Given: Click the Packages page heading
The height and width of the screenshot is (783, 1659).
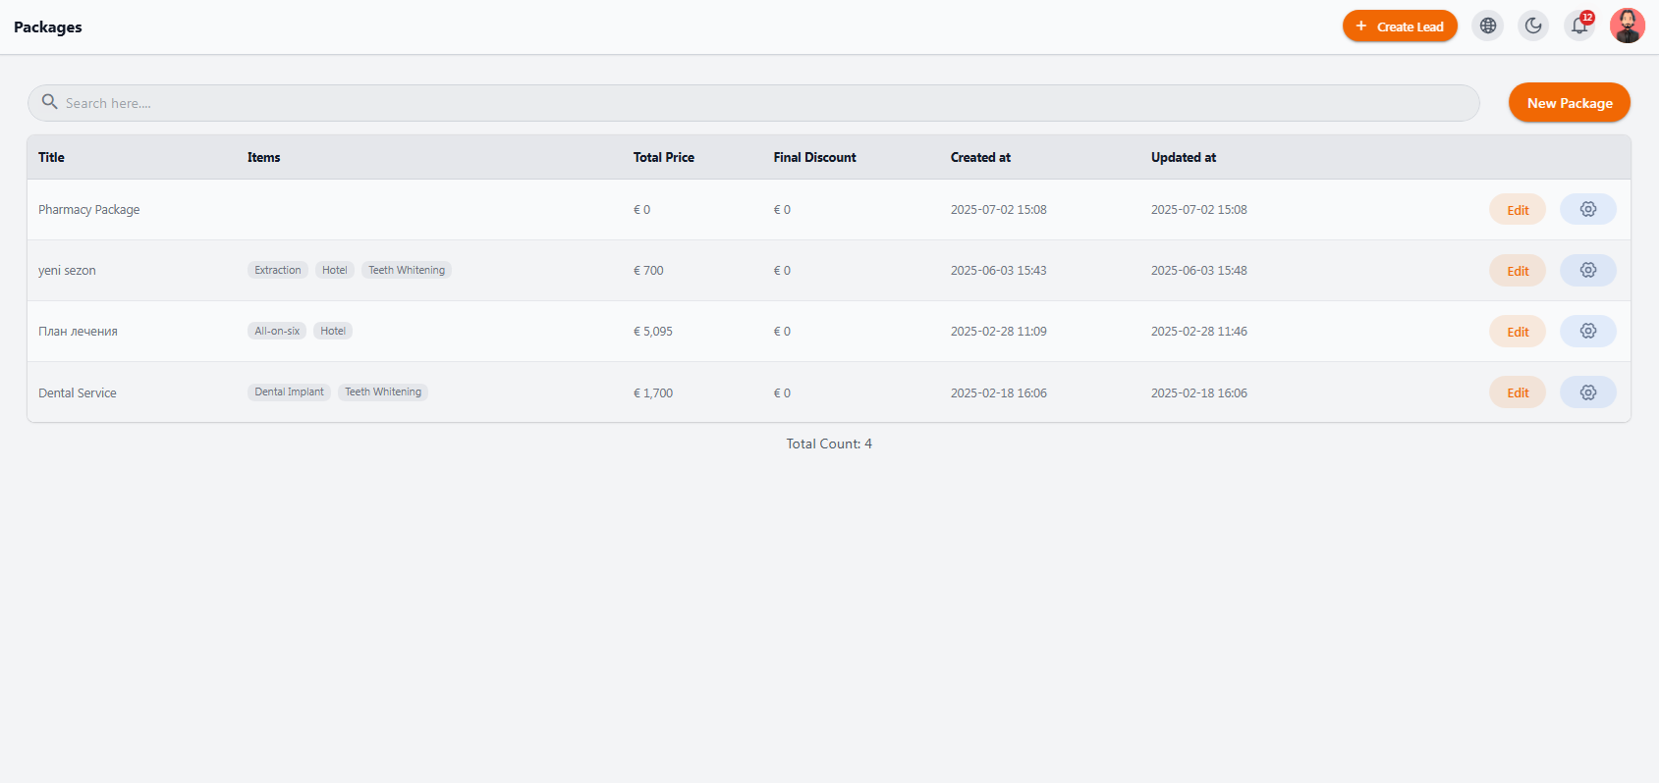Looking at the screenshot, I should pyautogui.click(x=48, y=26).
